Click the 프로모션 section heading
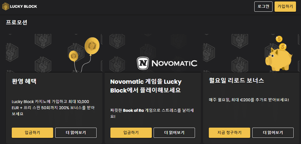 (x=16, y=22)
